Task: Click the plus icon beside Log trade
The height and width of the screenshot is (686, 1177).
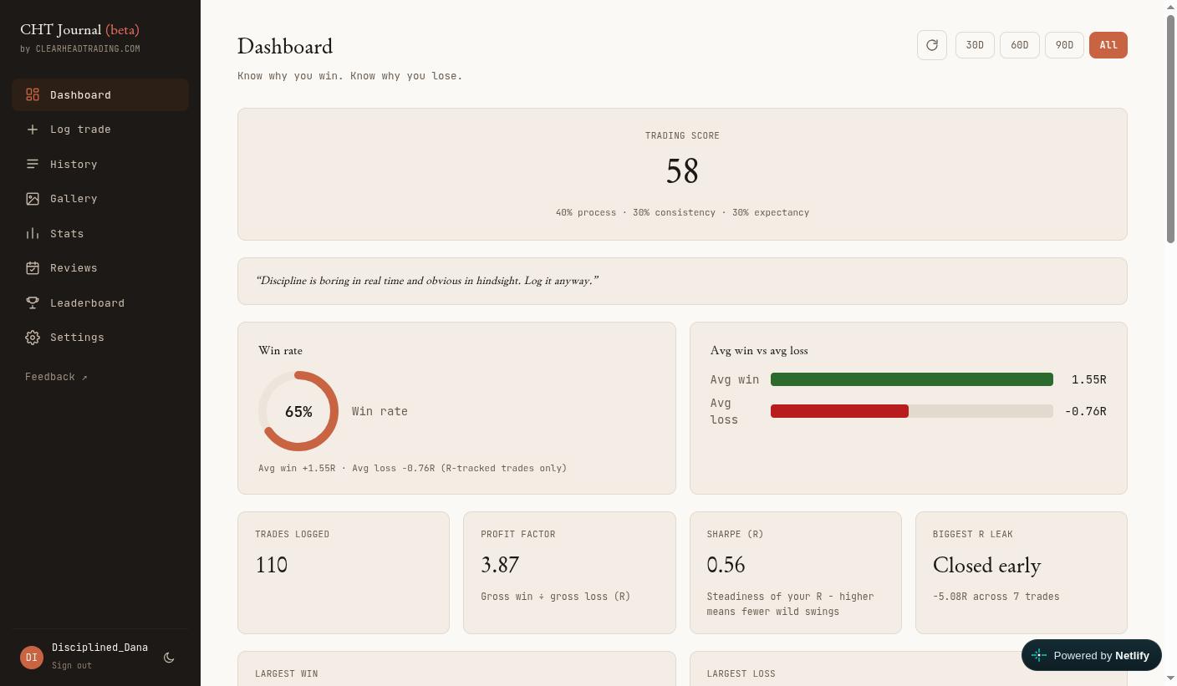Action: [x=33, y=130]
